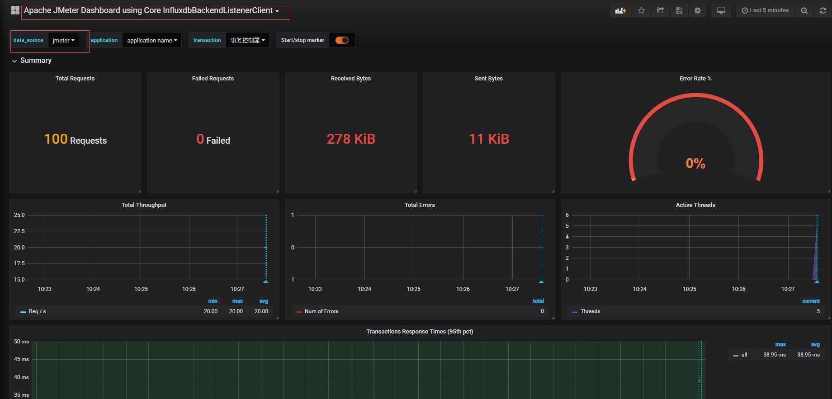832x399 pixels.
Task: Open the transaction 事务控制器 dropdown
Action: pyautogui.click(x=247, y=40)
